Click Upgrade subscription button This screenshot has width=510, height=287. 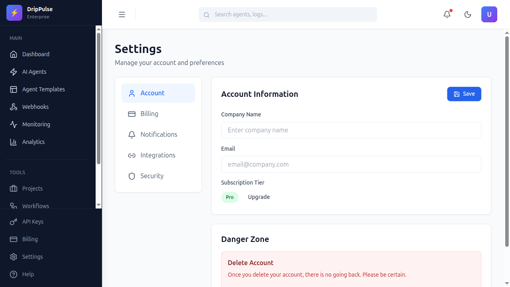click(259, 197)
